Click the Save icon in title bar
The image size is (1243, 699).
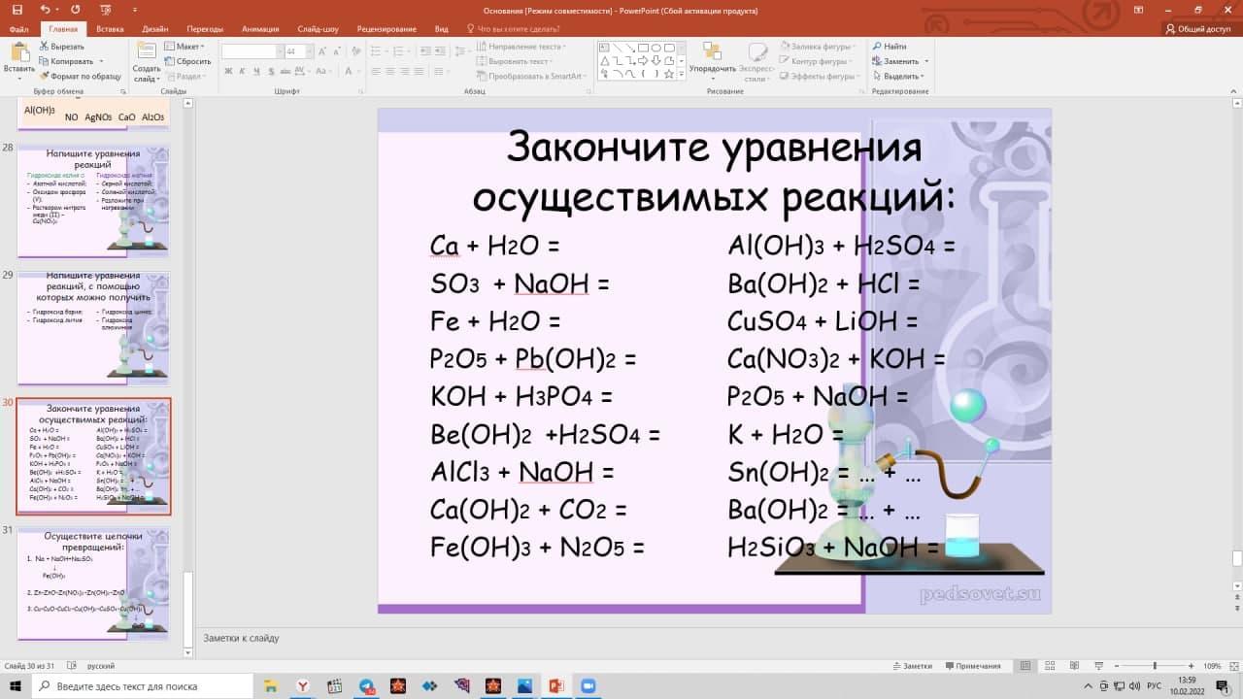coord(17,10)
